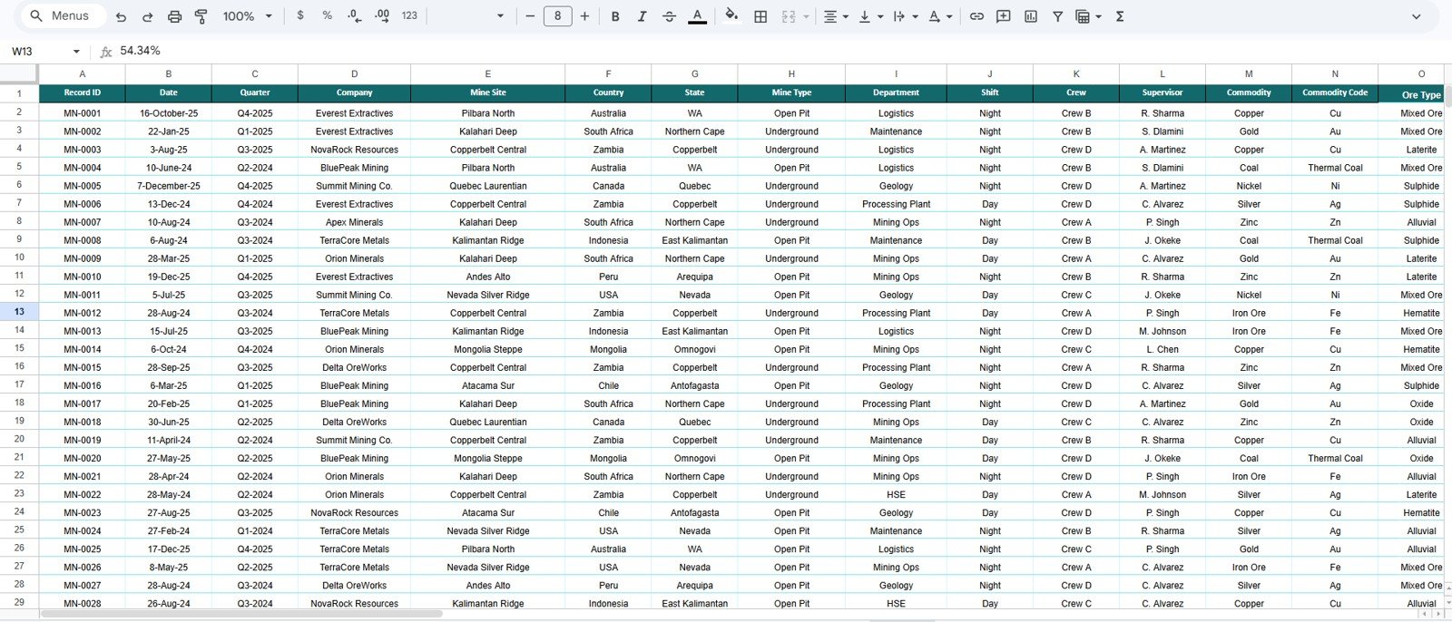Click the font size field showing 8
1452x622 pixels.
tap(557, 16)
